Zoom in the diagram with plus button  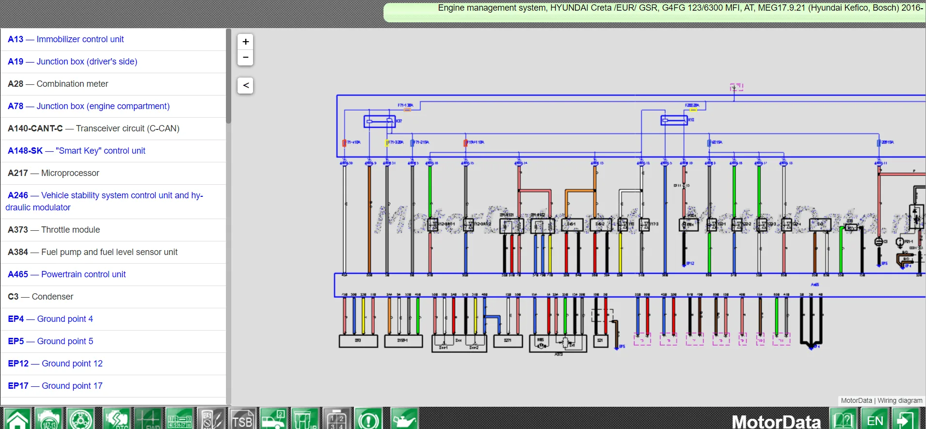click(x=246, y=42)
